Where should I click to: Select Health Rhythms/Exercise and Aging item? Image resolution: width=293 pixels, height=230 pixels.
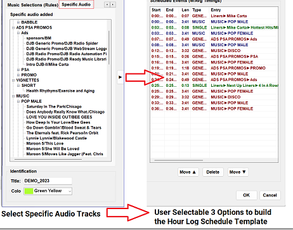click(60, 91)
